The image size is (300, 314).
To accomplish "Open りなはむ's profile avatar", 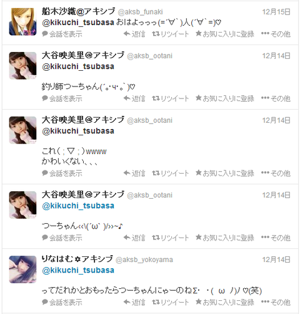I will (22, 270).
